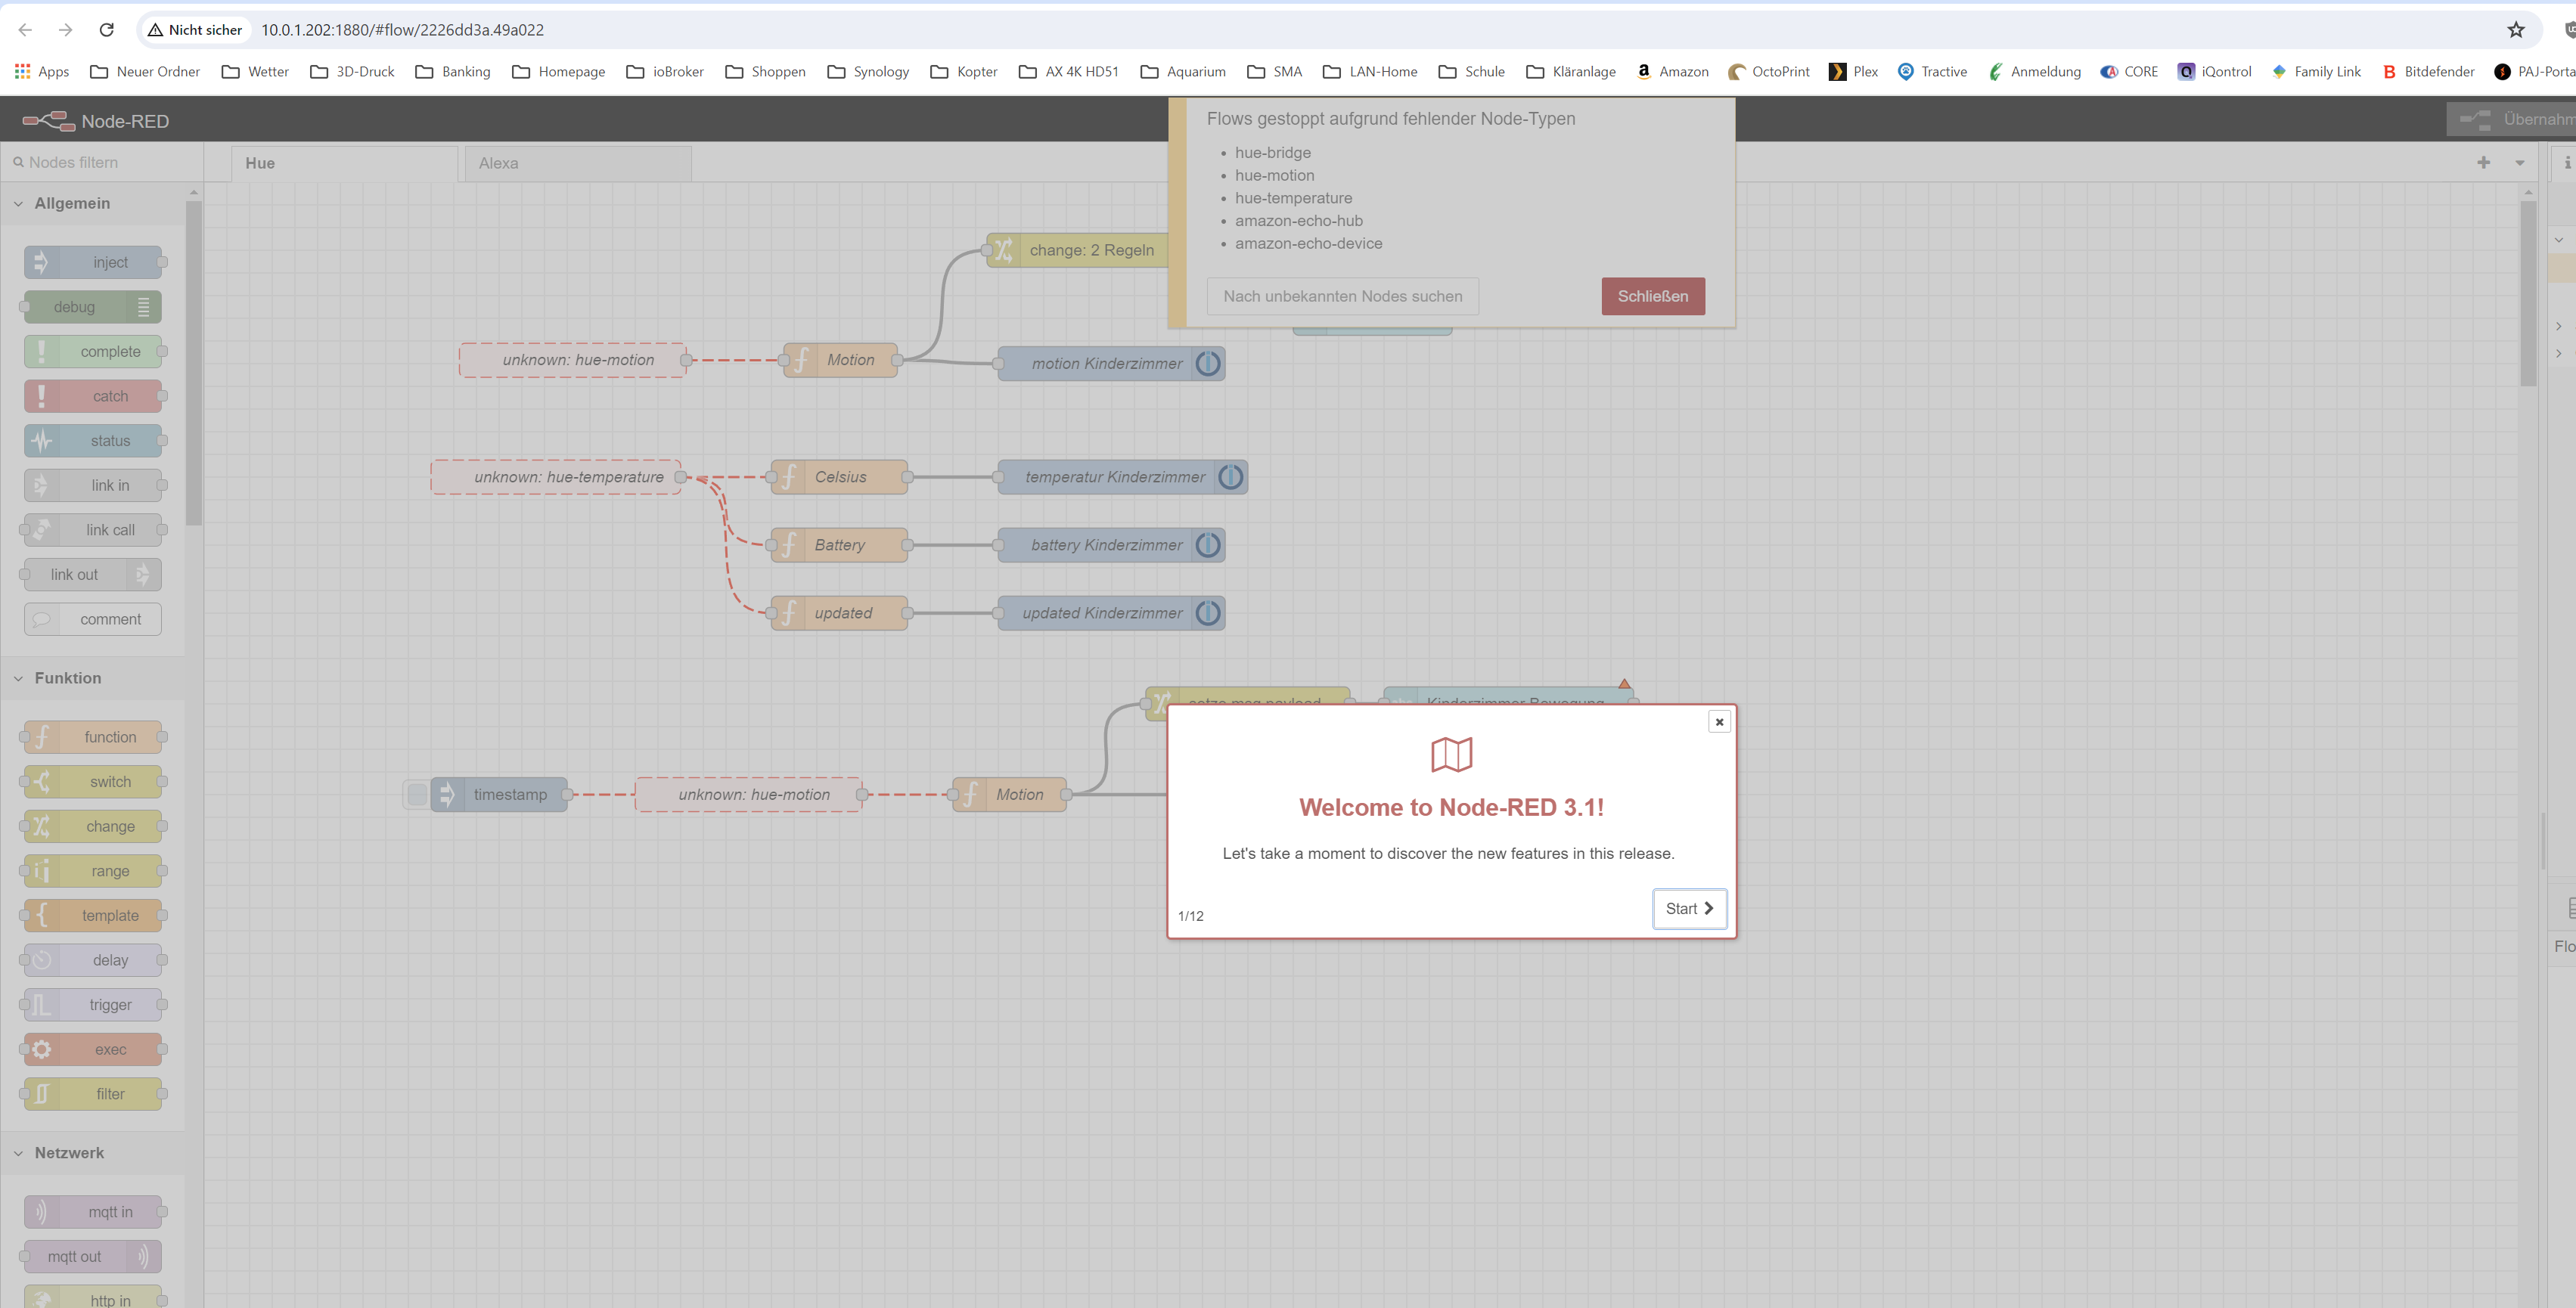Open the info sidebar icon
The image size is (2576, 1308).
click(x=2566, y=162)
